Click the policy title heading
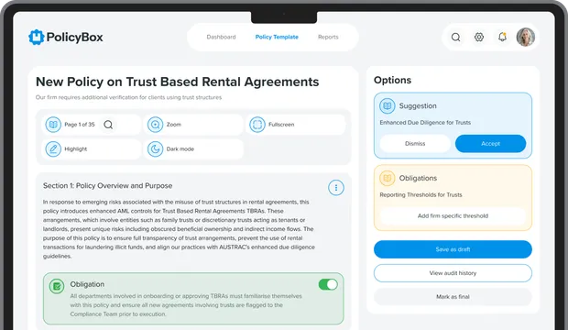Image resolution: width=568 pixels, height=330 pixels. click(177, 82)
